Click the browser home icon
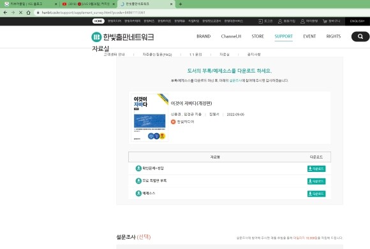Image resolution: width=370 pixels, height=249 pixels. (x=28, y=13)
